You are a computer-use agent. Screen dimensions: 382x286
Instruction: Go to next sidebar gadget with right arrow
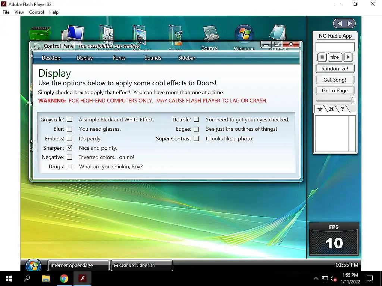point(350,23)
